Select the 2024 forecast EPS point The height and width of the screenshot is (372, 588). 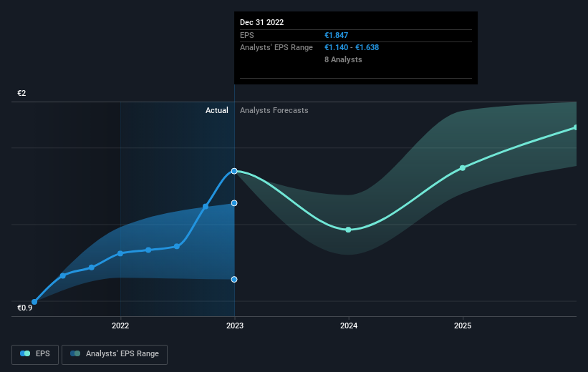click(x=348, y=230)
